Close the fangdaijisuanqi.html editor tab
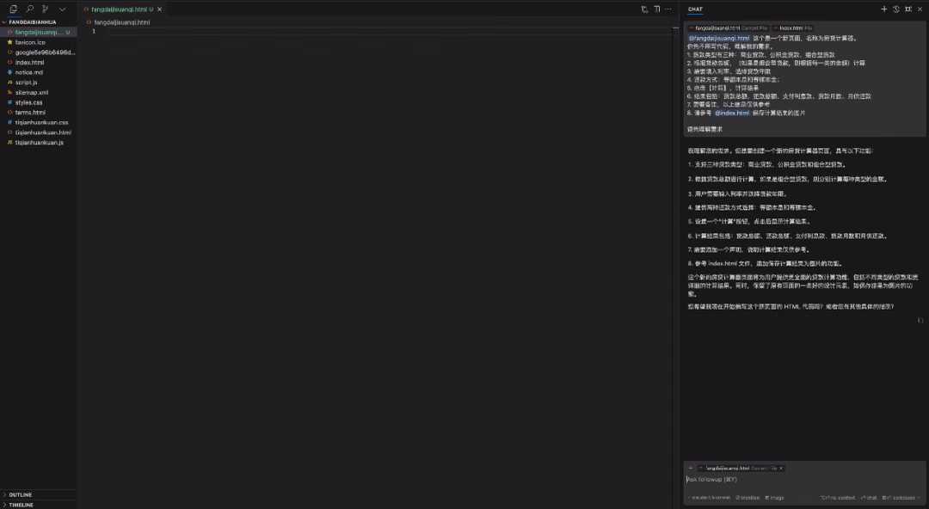The width and height of the screenshot is (929, 509). coord(159,9)
